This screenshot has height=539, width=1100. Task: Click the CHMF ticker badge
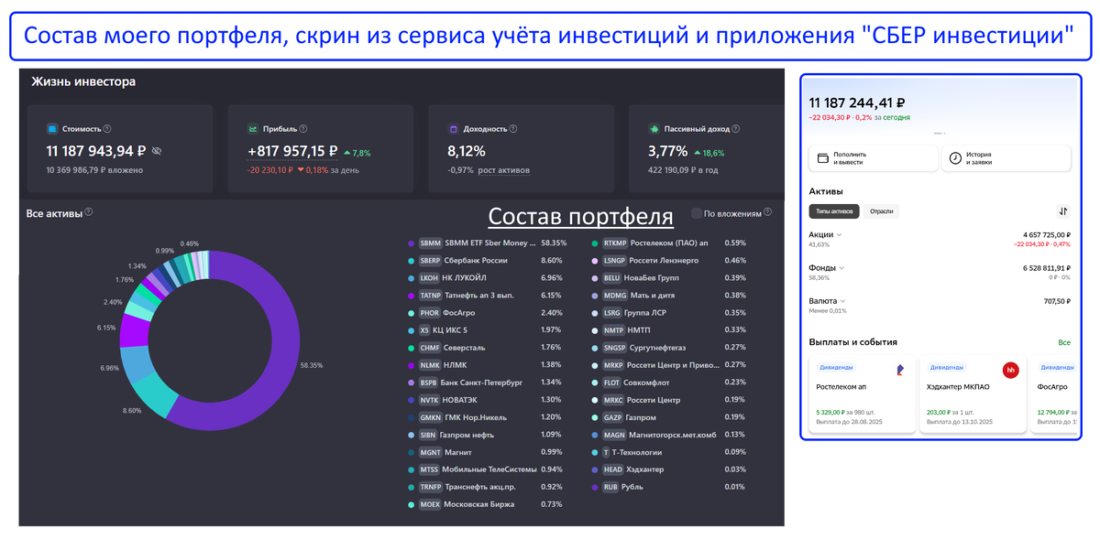tap(429, 348)
